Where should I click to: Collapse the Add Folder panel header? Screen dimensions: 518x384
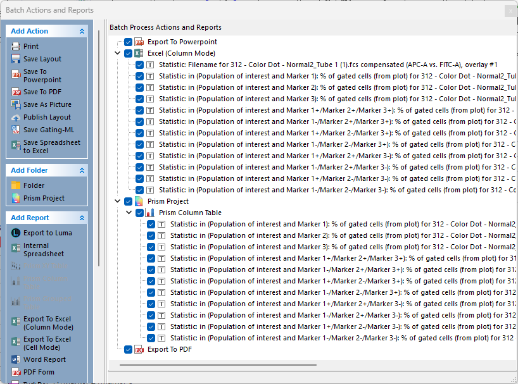(82, 170)
